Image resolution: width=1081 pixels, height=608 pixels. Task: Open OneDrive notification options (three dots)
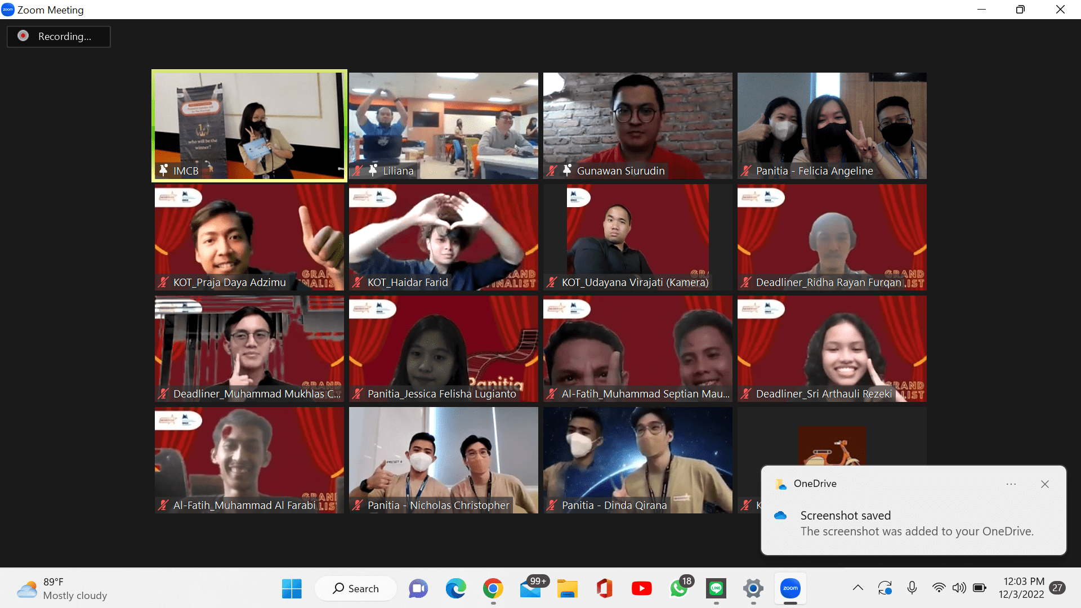(1011, 484)
